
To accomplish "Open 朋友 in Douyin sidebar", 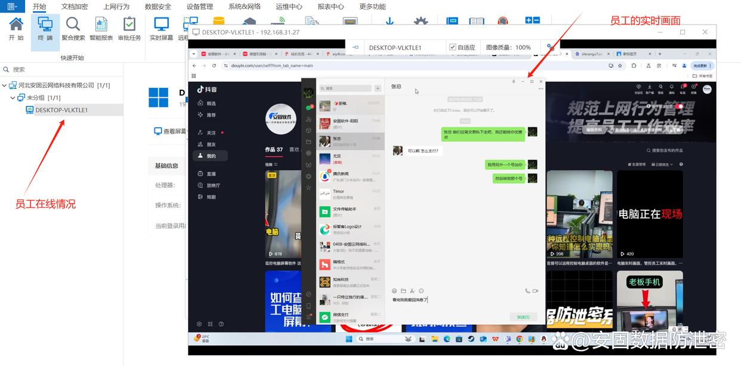I will 206,144.
